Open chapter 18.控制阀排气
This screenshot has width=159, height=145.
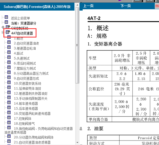pos(24,124)
